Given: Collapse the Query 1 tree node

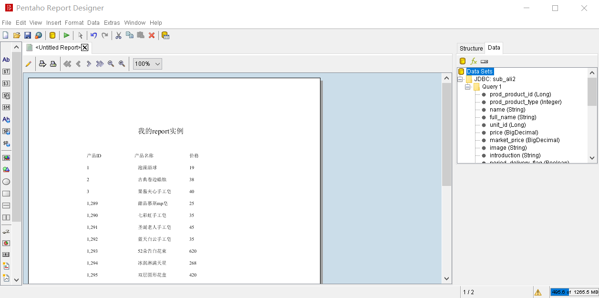Looking at the screenshot, I should 468,87.
